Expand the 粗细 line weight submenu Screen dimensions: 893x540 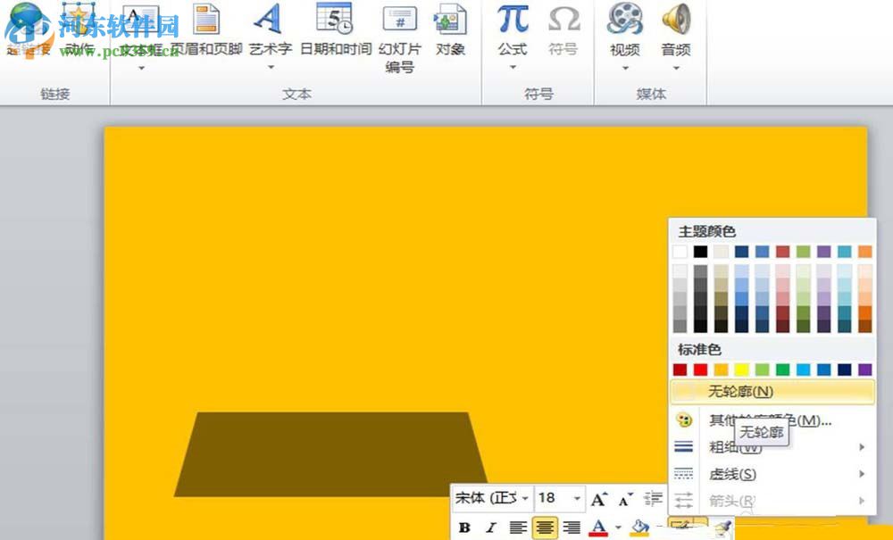732,446
